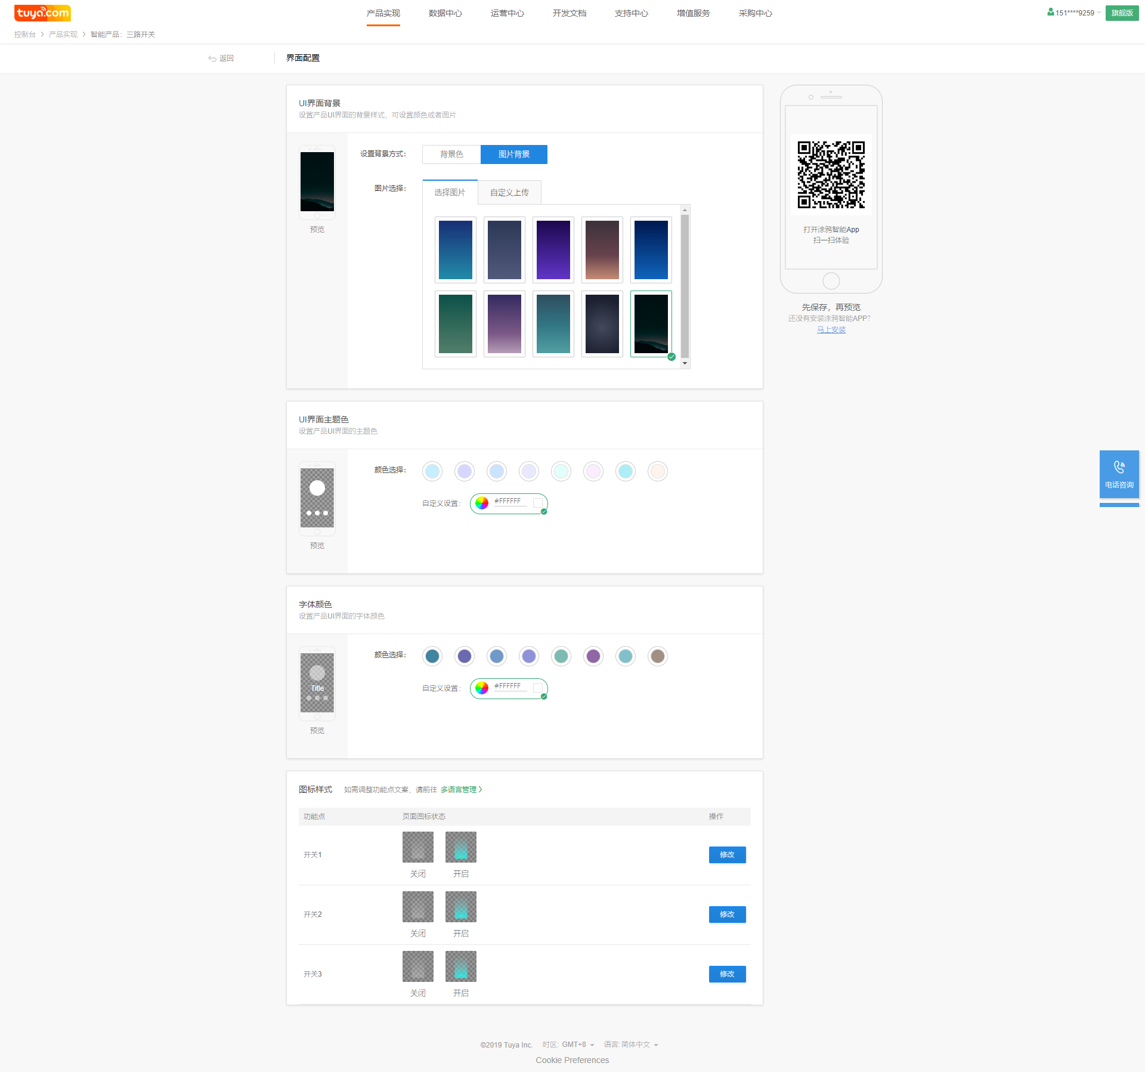Click the theme color hex input field
The height and width of the screenshot is (1072, 1145).
tap(510, 502)
